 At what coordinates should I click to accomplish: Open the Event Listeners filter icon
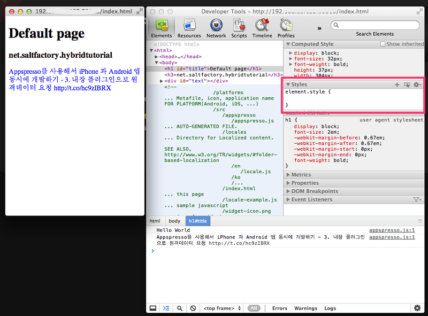(x=417, y=200)
